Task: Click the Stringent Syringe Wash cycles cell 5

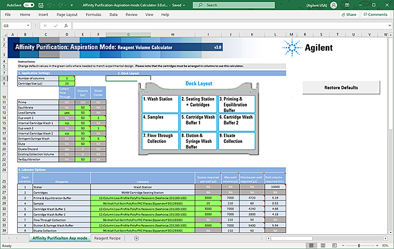Action: point(98,138)
